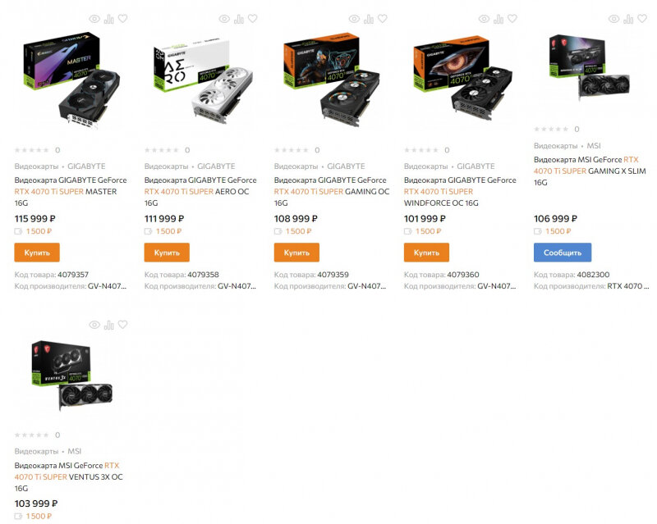
Task: Click compare icon on WINDFORCE OC card
Action: [498, 19]
